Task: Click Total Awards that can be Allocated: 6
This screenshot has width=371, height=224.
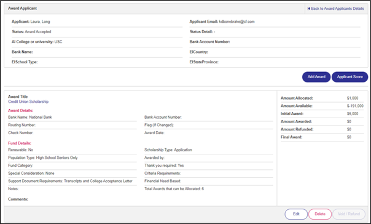Action: pyautogui.click(x=174, y=189)
